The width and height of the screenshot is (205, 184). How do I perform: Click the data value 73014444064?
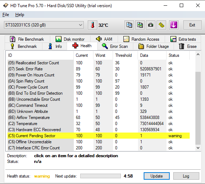point(152,124)
